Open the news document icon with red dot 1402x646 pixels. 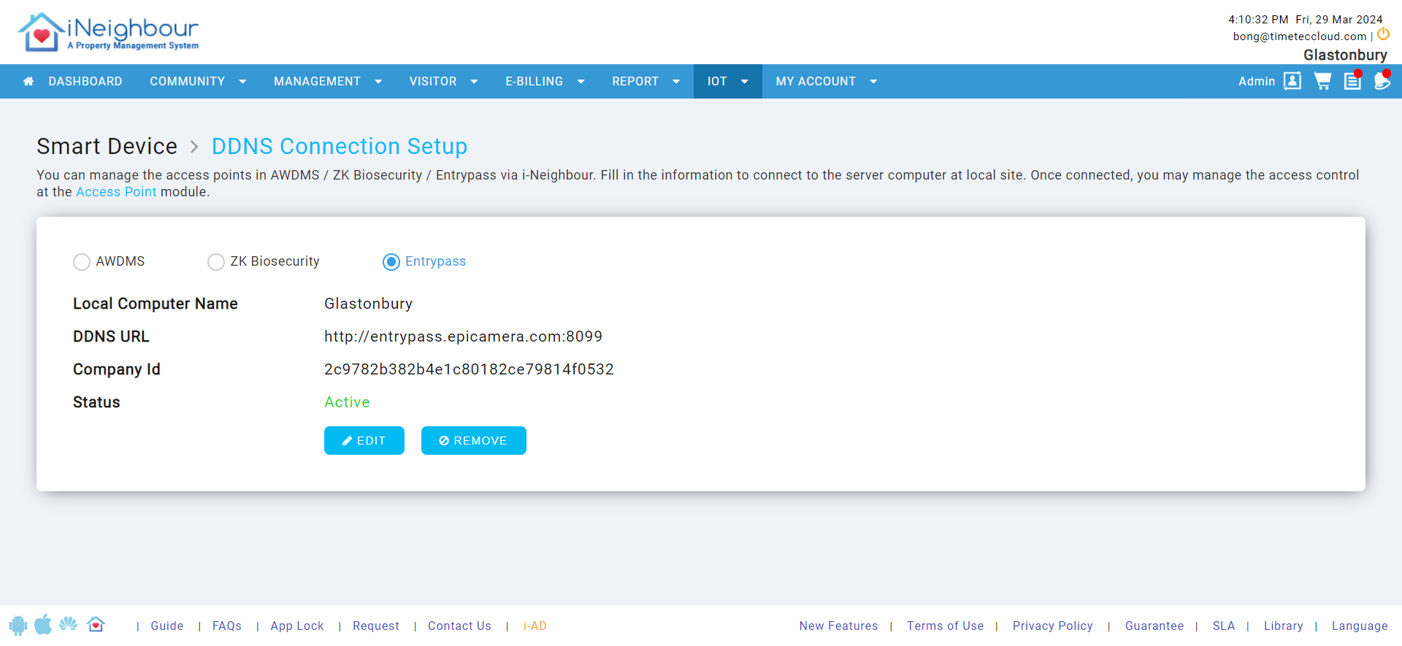click(x=1352, y=80)
